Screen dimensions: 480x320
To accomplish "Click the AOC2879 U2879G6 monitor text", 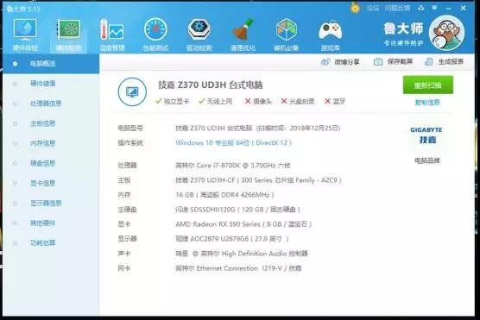I will (232, 239).
